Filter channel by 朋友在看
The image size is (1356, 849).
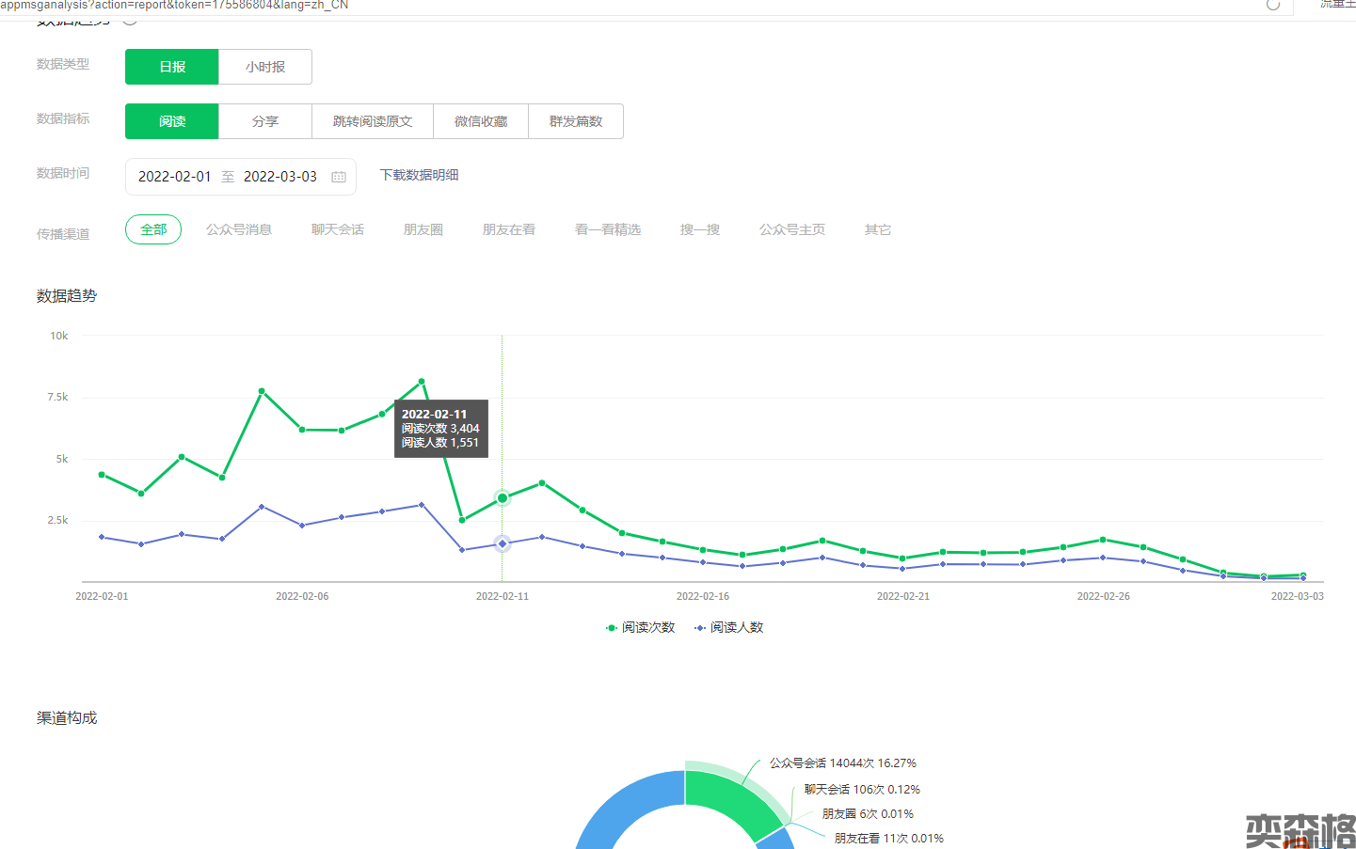click(x=509, y=229)
